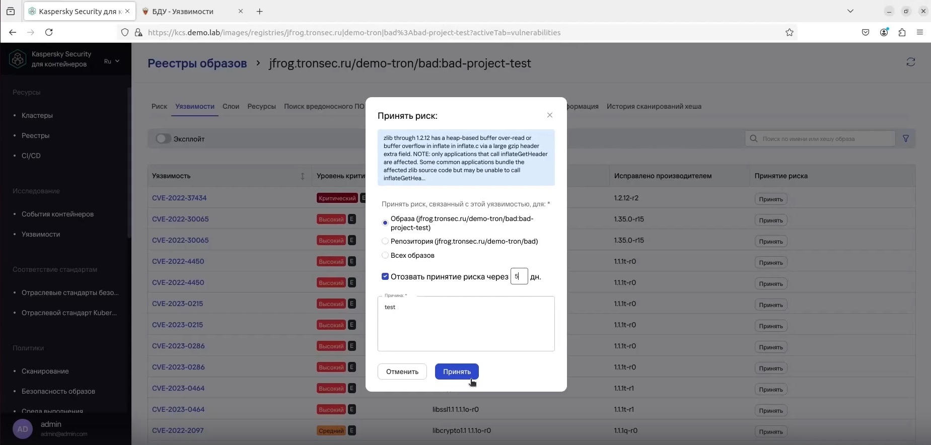The height and width of the screenshot is (445, 931).
Task: Switch to the Слои tab
Action: [231, 106]
